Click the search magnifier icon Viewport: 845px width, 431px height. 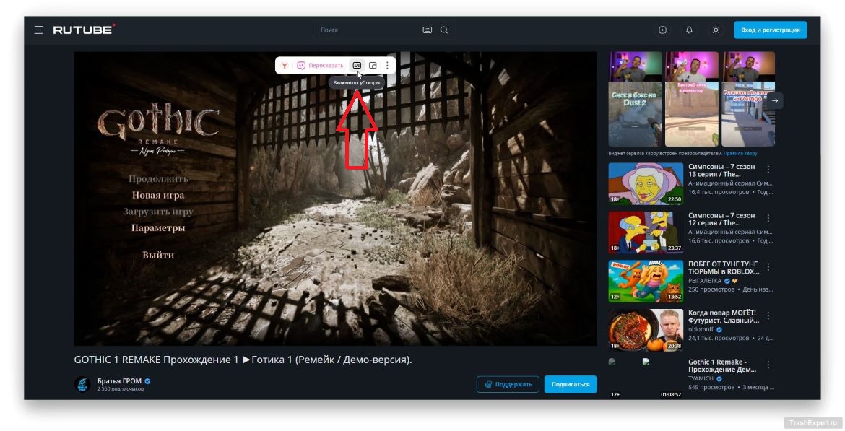(x=444, y=30)
